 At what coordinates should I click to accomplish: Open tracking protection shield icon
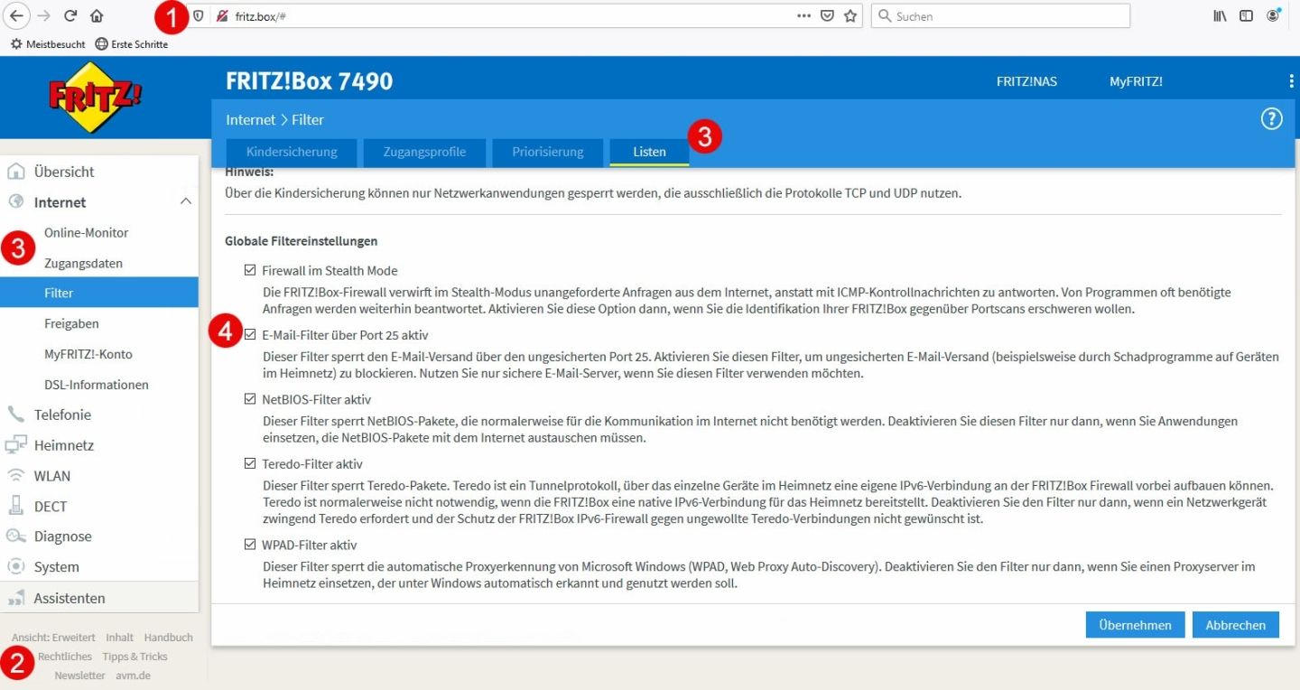coord(199,16)
